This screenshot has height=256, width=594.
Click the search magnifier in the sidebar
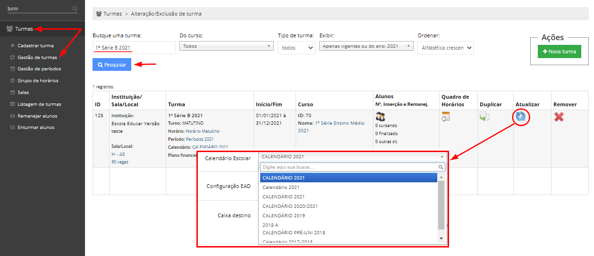tap(75, 9)
